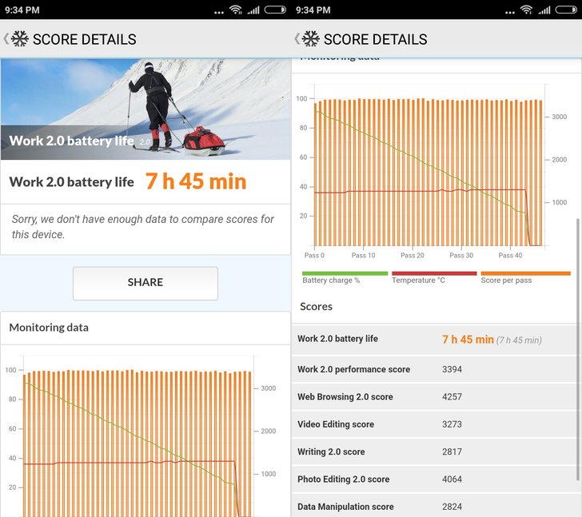582x517 pixels.
Task: Tap the 3273 video editing value
Action: tap(452, 424)
